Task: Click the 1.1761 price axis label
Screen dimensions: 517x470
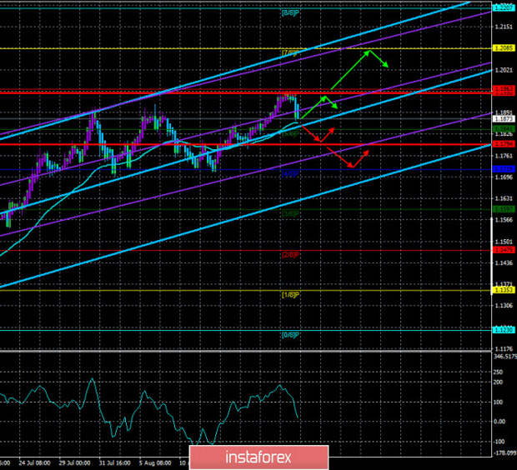Action: [504, 156]
